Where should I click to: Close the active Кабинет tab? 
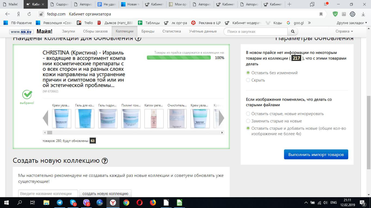pos(43,4)
